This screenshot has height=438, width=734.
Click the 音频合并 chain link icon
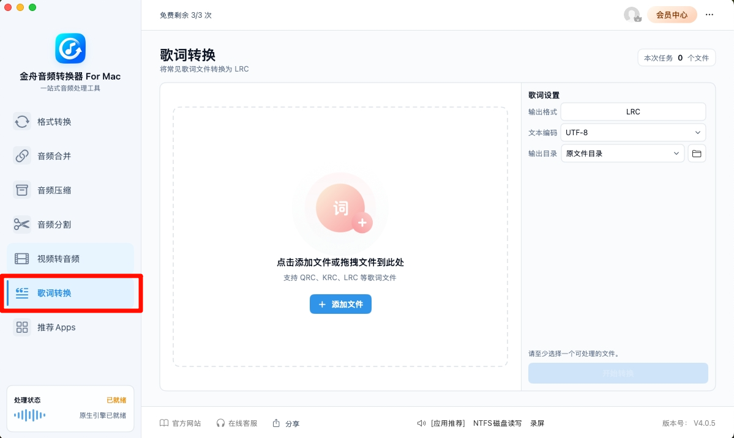(x=22, y=156)
